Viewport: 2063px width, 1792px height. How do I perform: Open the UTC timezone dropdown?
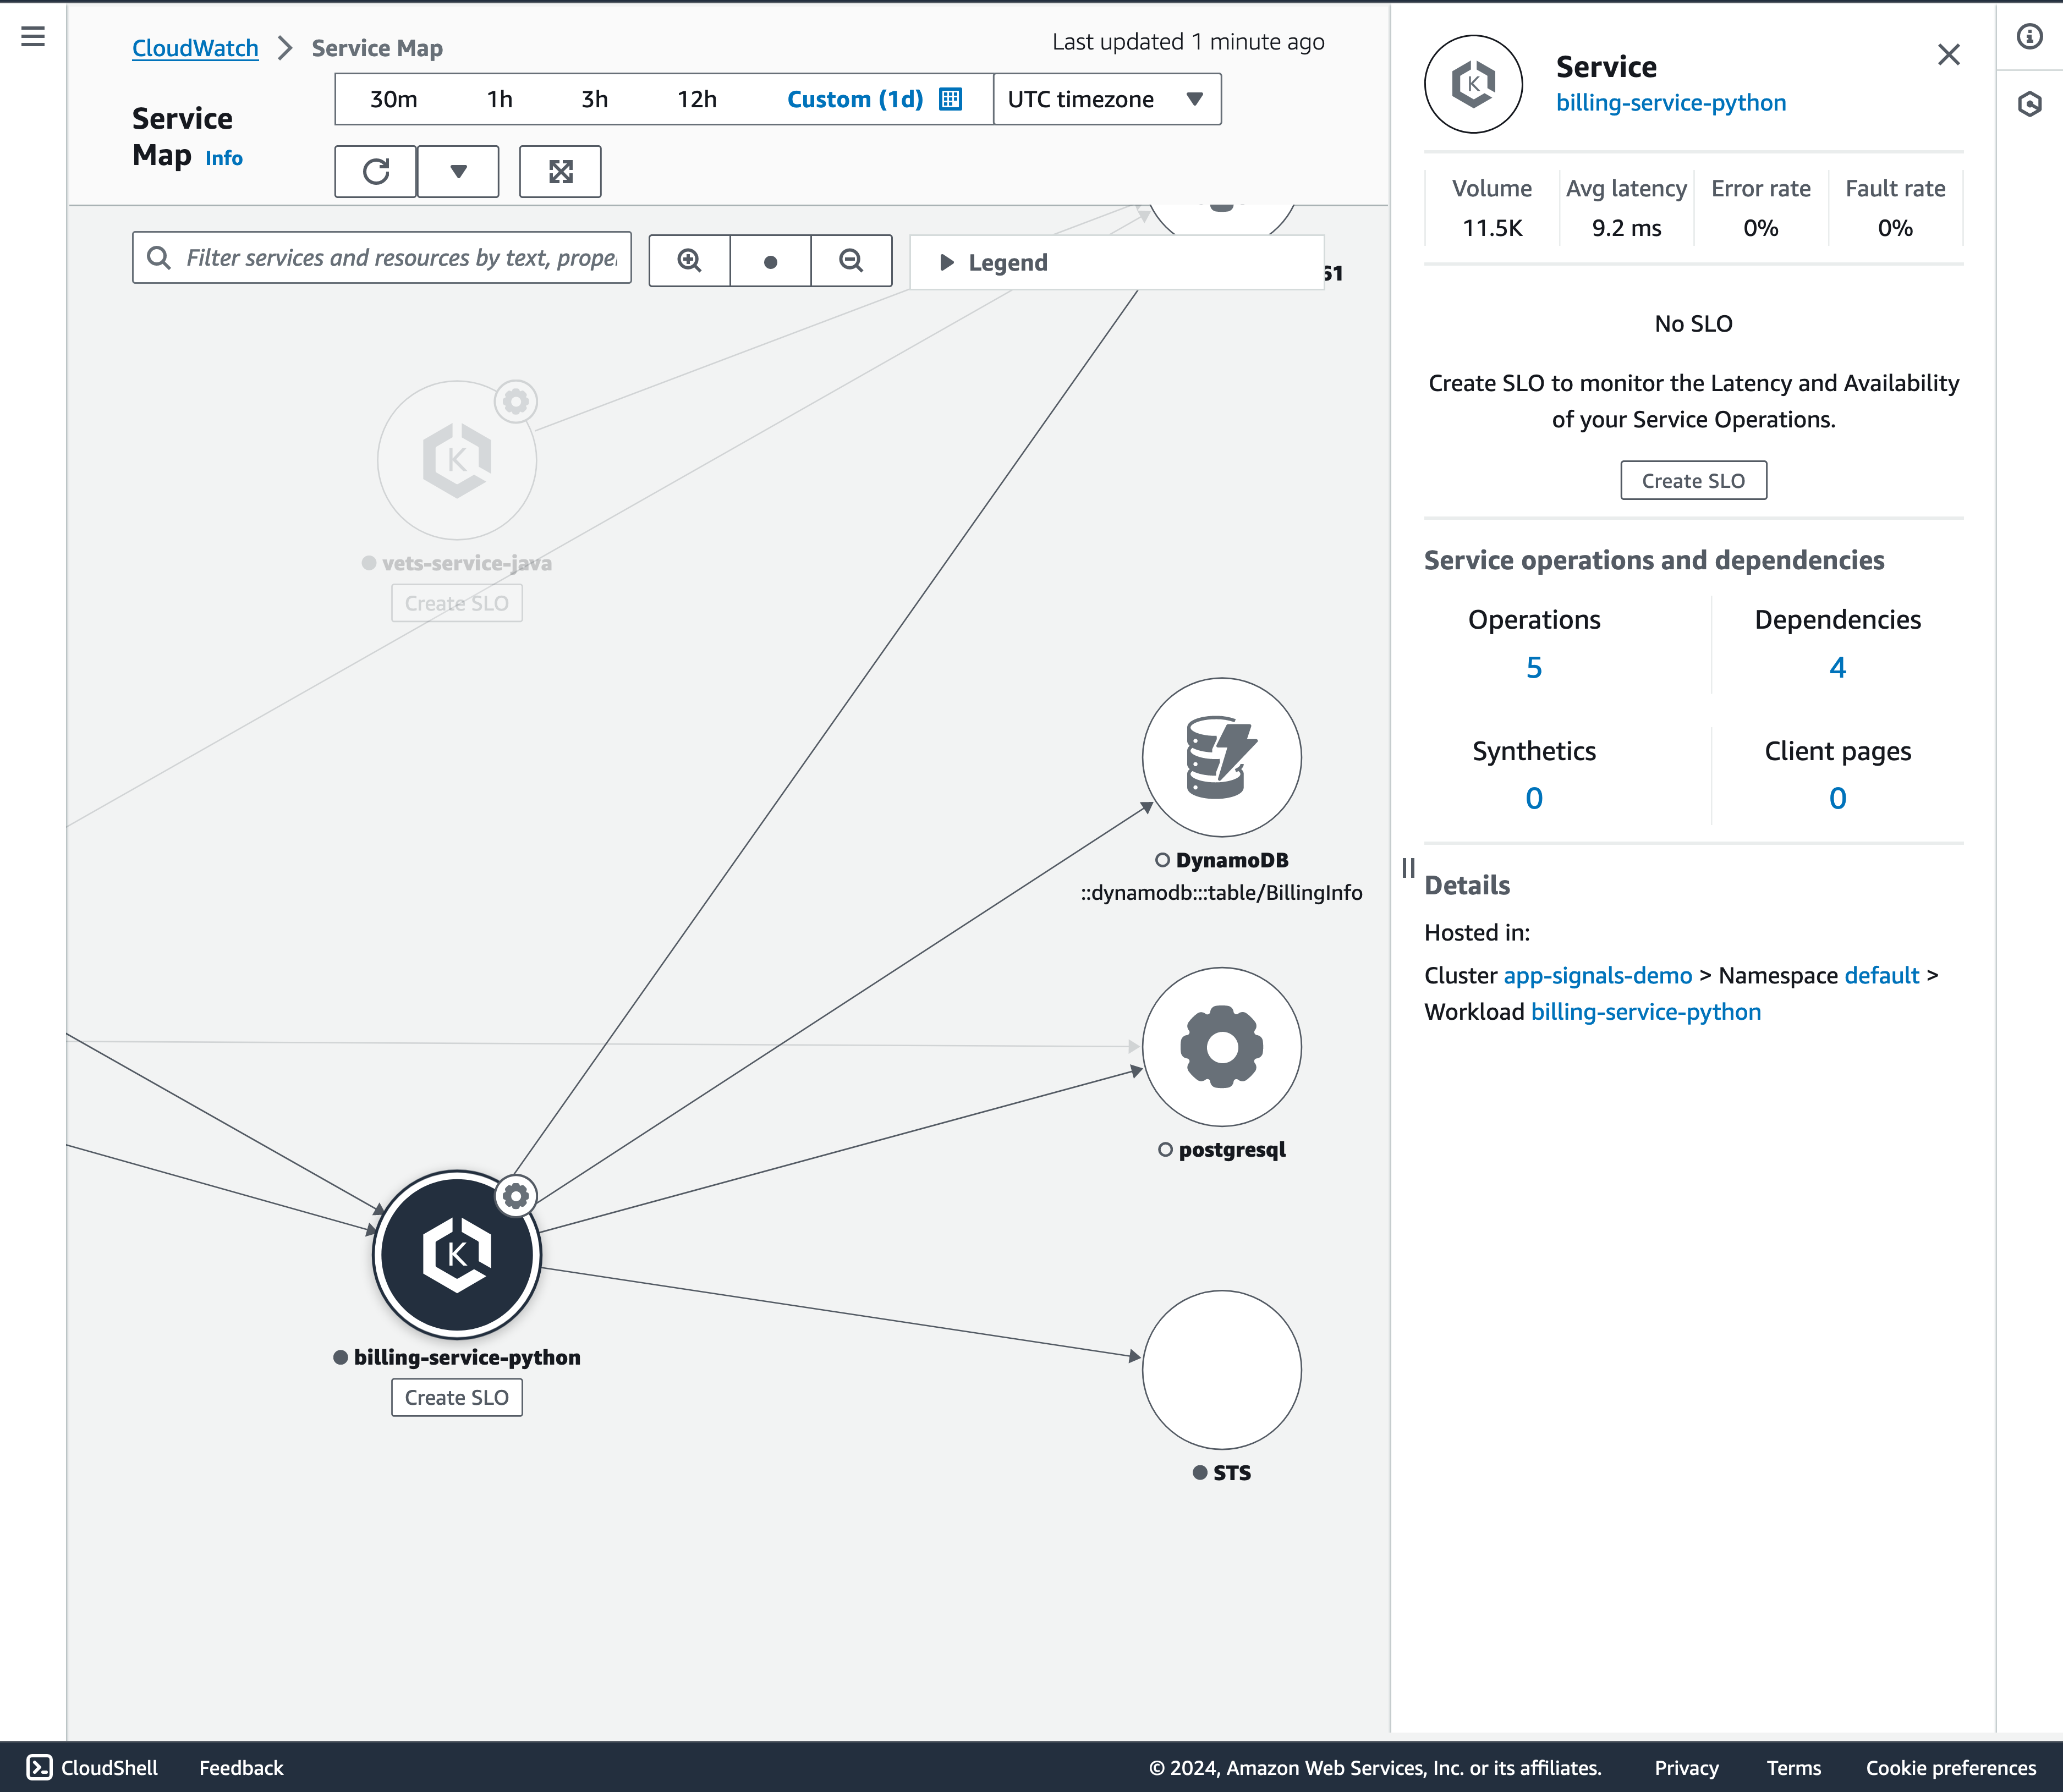point(1106,99)
